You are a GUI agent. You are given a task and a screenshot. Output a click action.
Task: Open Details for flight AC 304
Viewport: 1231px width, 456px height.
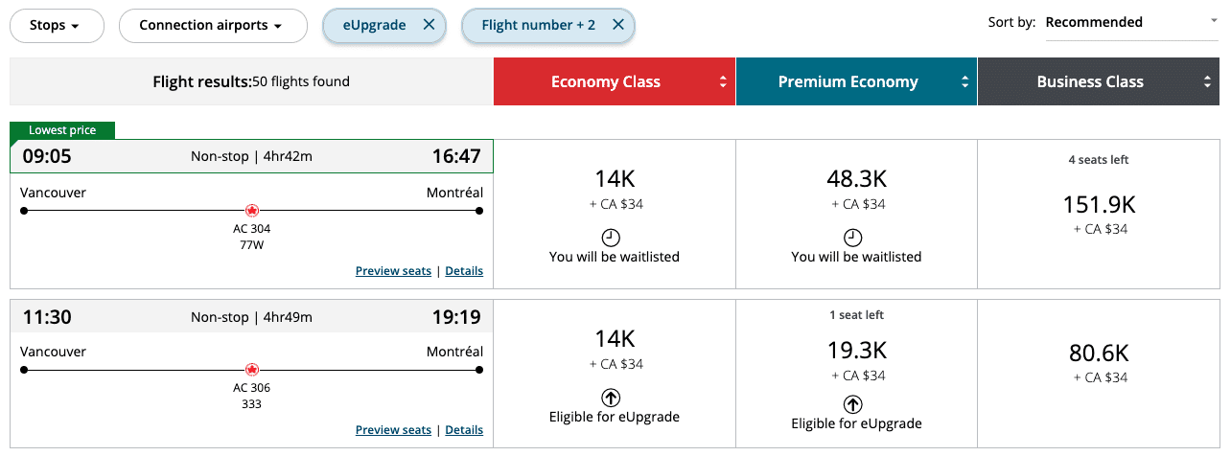point(464,271)
